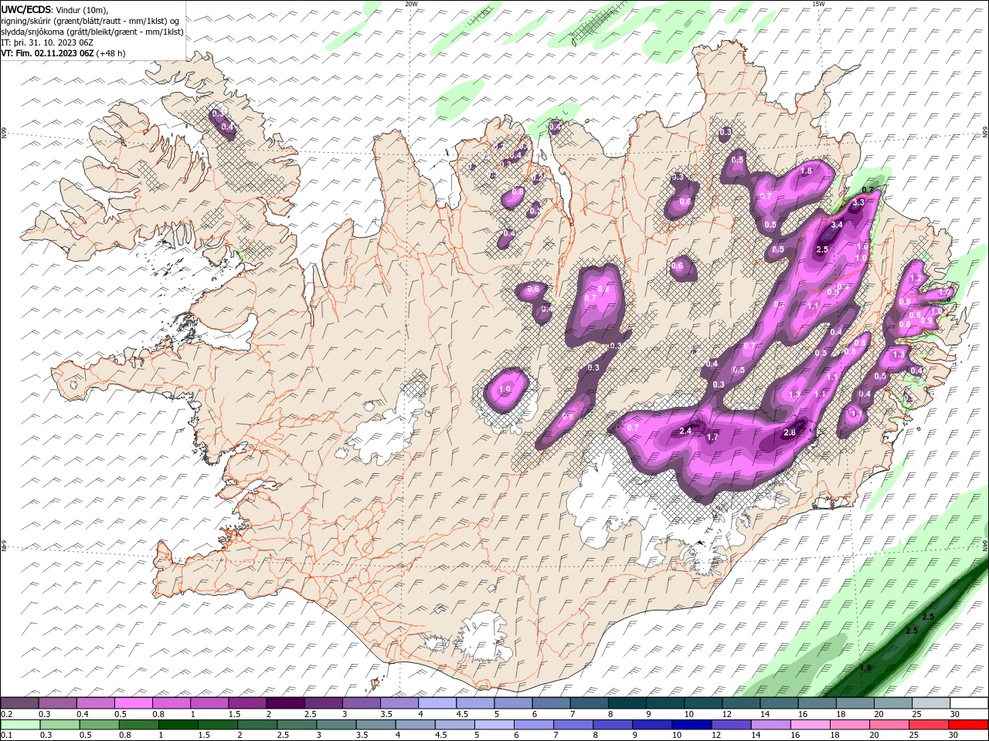Click the 15W longitude label
The width and height of the screenshot is (989, 741).
tap(819, 4)
